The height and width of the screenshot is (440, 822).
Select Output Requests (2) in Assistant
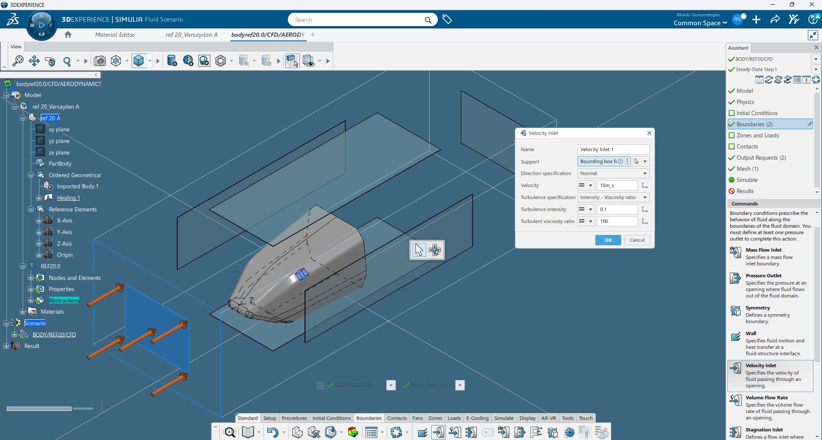pyautogui.click(x=761, y=158)
